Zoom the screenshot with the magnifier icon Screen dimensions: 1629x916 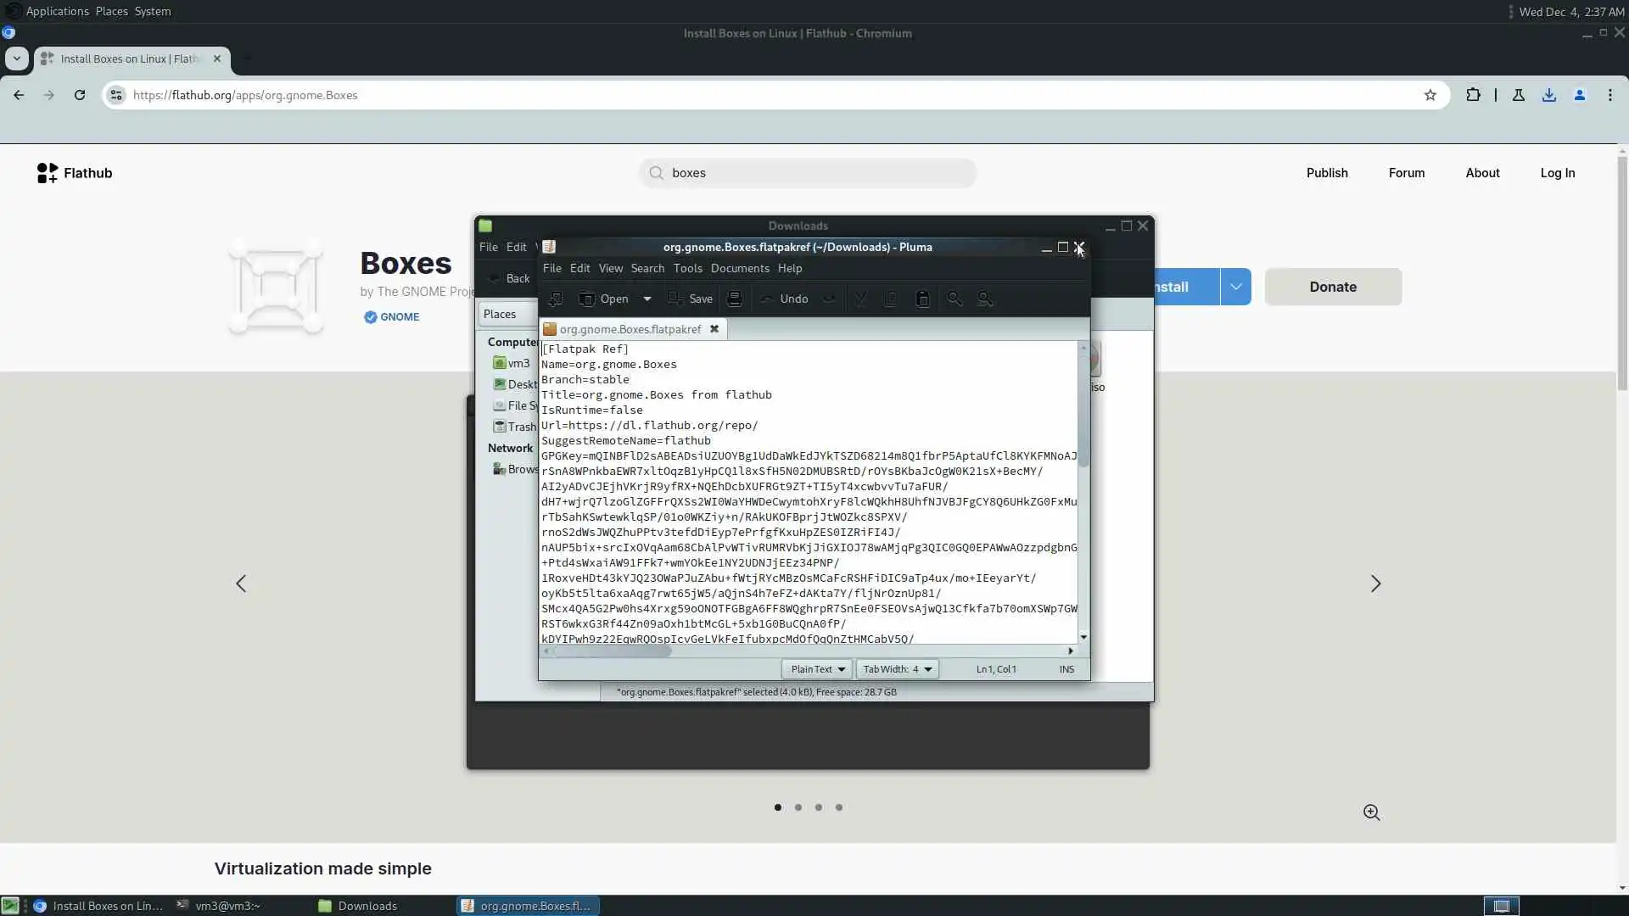(1371, 813)
